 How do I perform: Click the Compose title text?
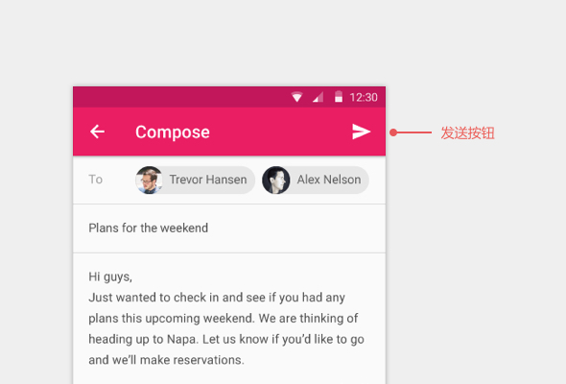pyautogui.click(x=173, y=132)
